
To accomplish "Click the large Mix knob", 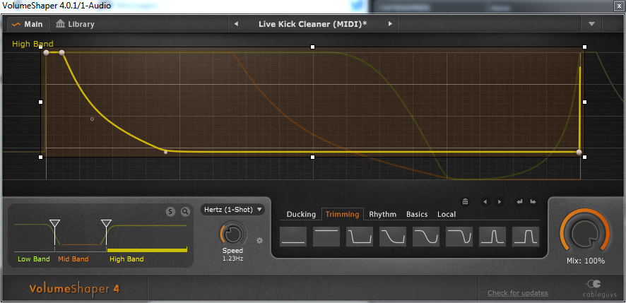I will point(585,233).
